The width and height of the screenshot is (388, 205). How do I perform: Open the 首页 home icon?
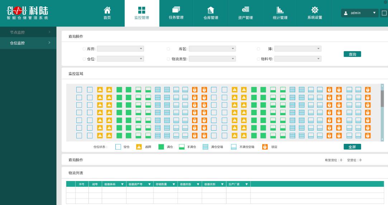(x=107, y=11)
